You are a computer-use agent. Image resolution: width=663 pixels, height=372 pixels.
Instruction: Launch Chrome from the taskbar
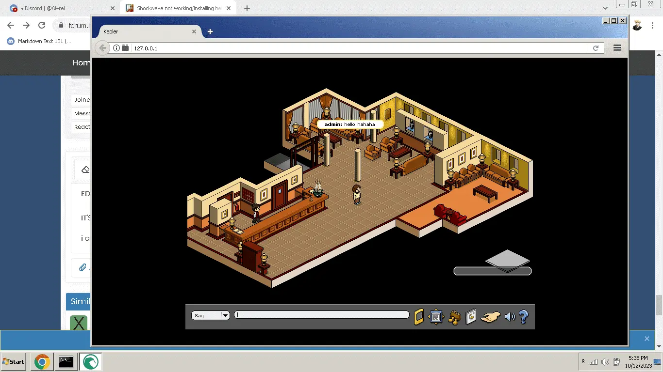pos(42,362)
